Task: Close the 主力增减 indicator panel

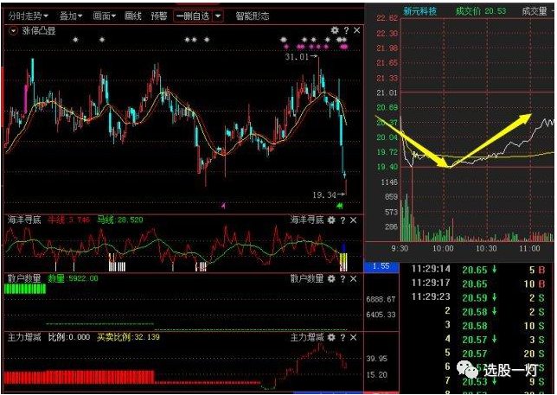Action: click(x=353, y=337)
